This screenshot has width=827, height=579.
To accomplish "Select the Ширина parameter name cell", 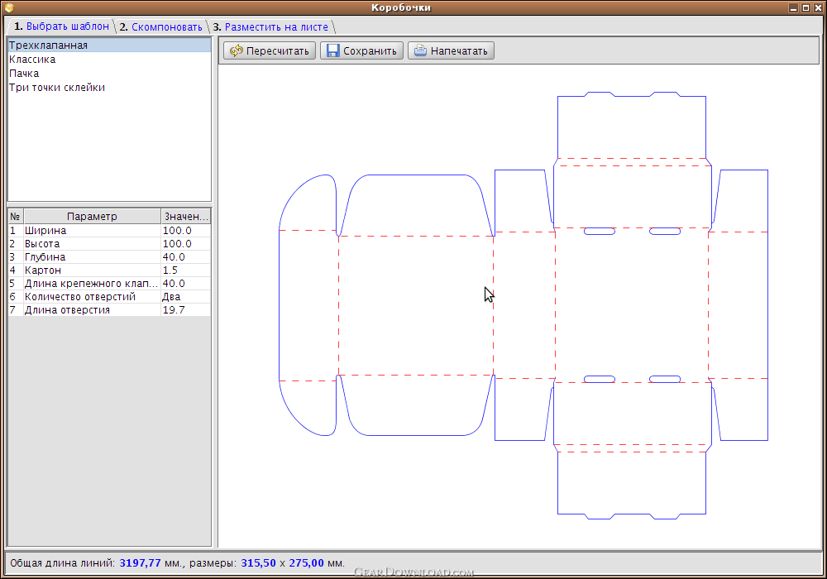I will pyautogui.click(x=92, y=231).
